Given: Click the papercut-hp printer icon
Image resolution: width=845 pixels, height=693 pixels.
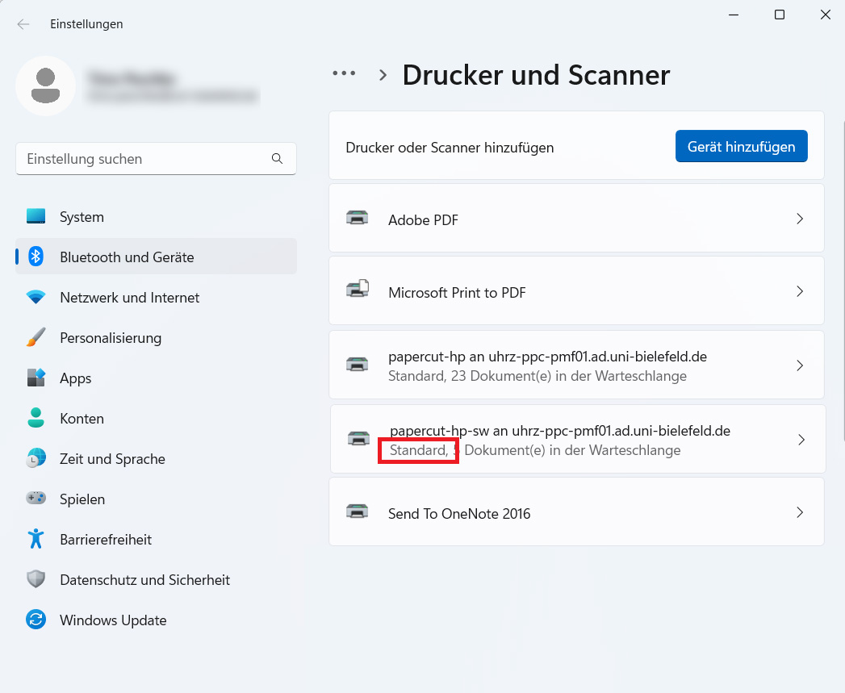Looking at the screenshot, I should 358,365.
